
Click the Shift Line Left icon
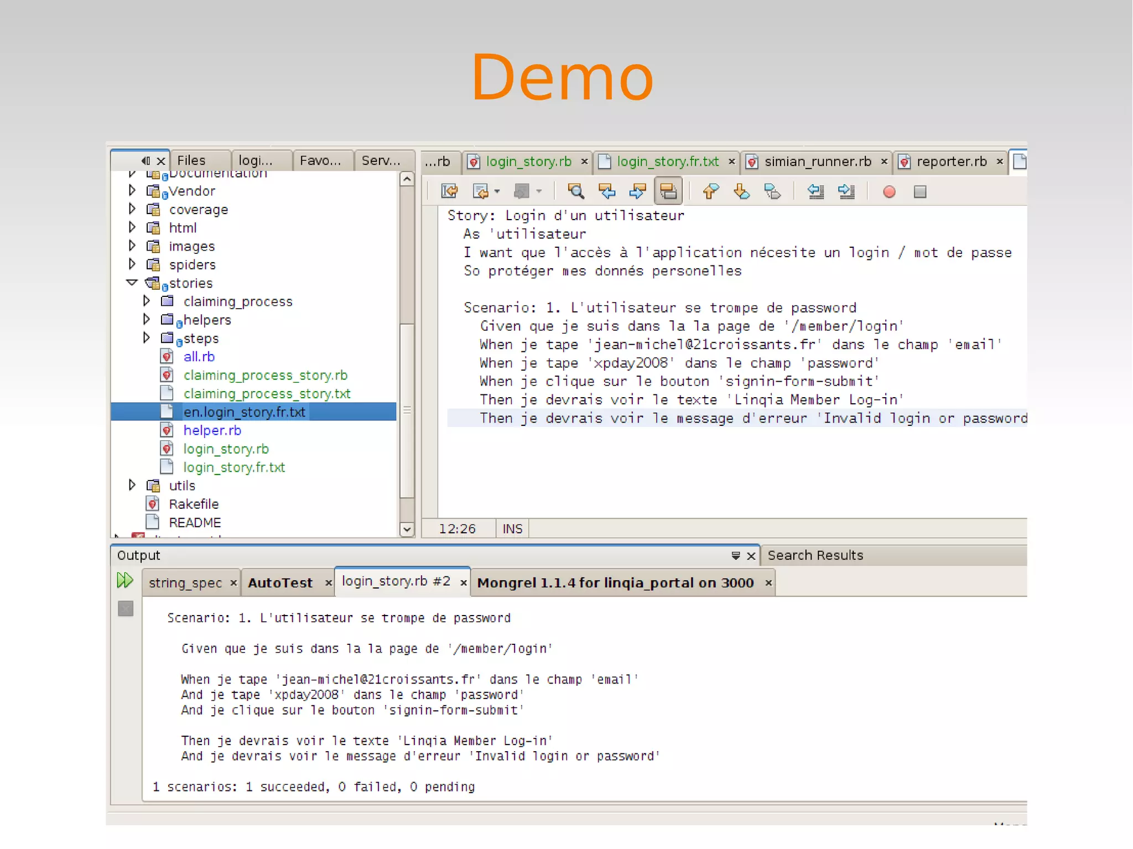815,191
